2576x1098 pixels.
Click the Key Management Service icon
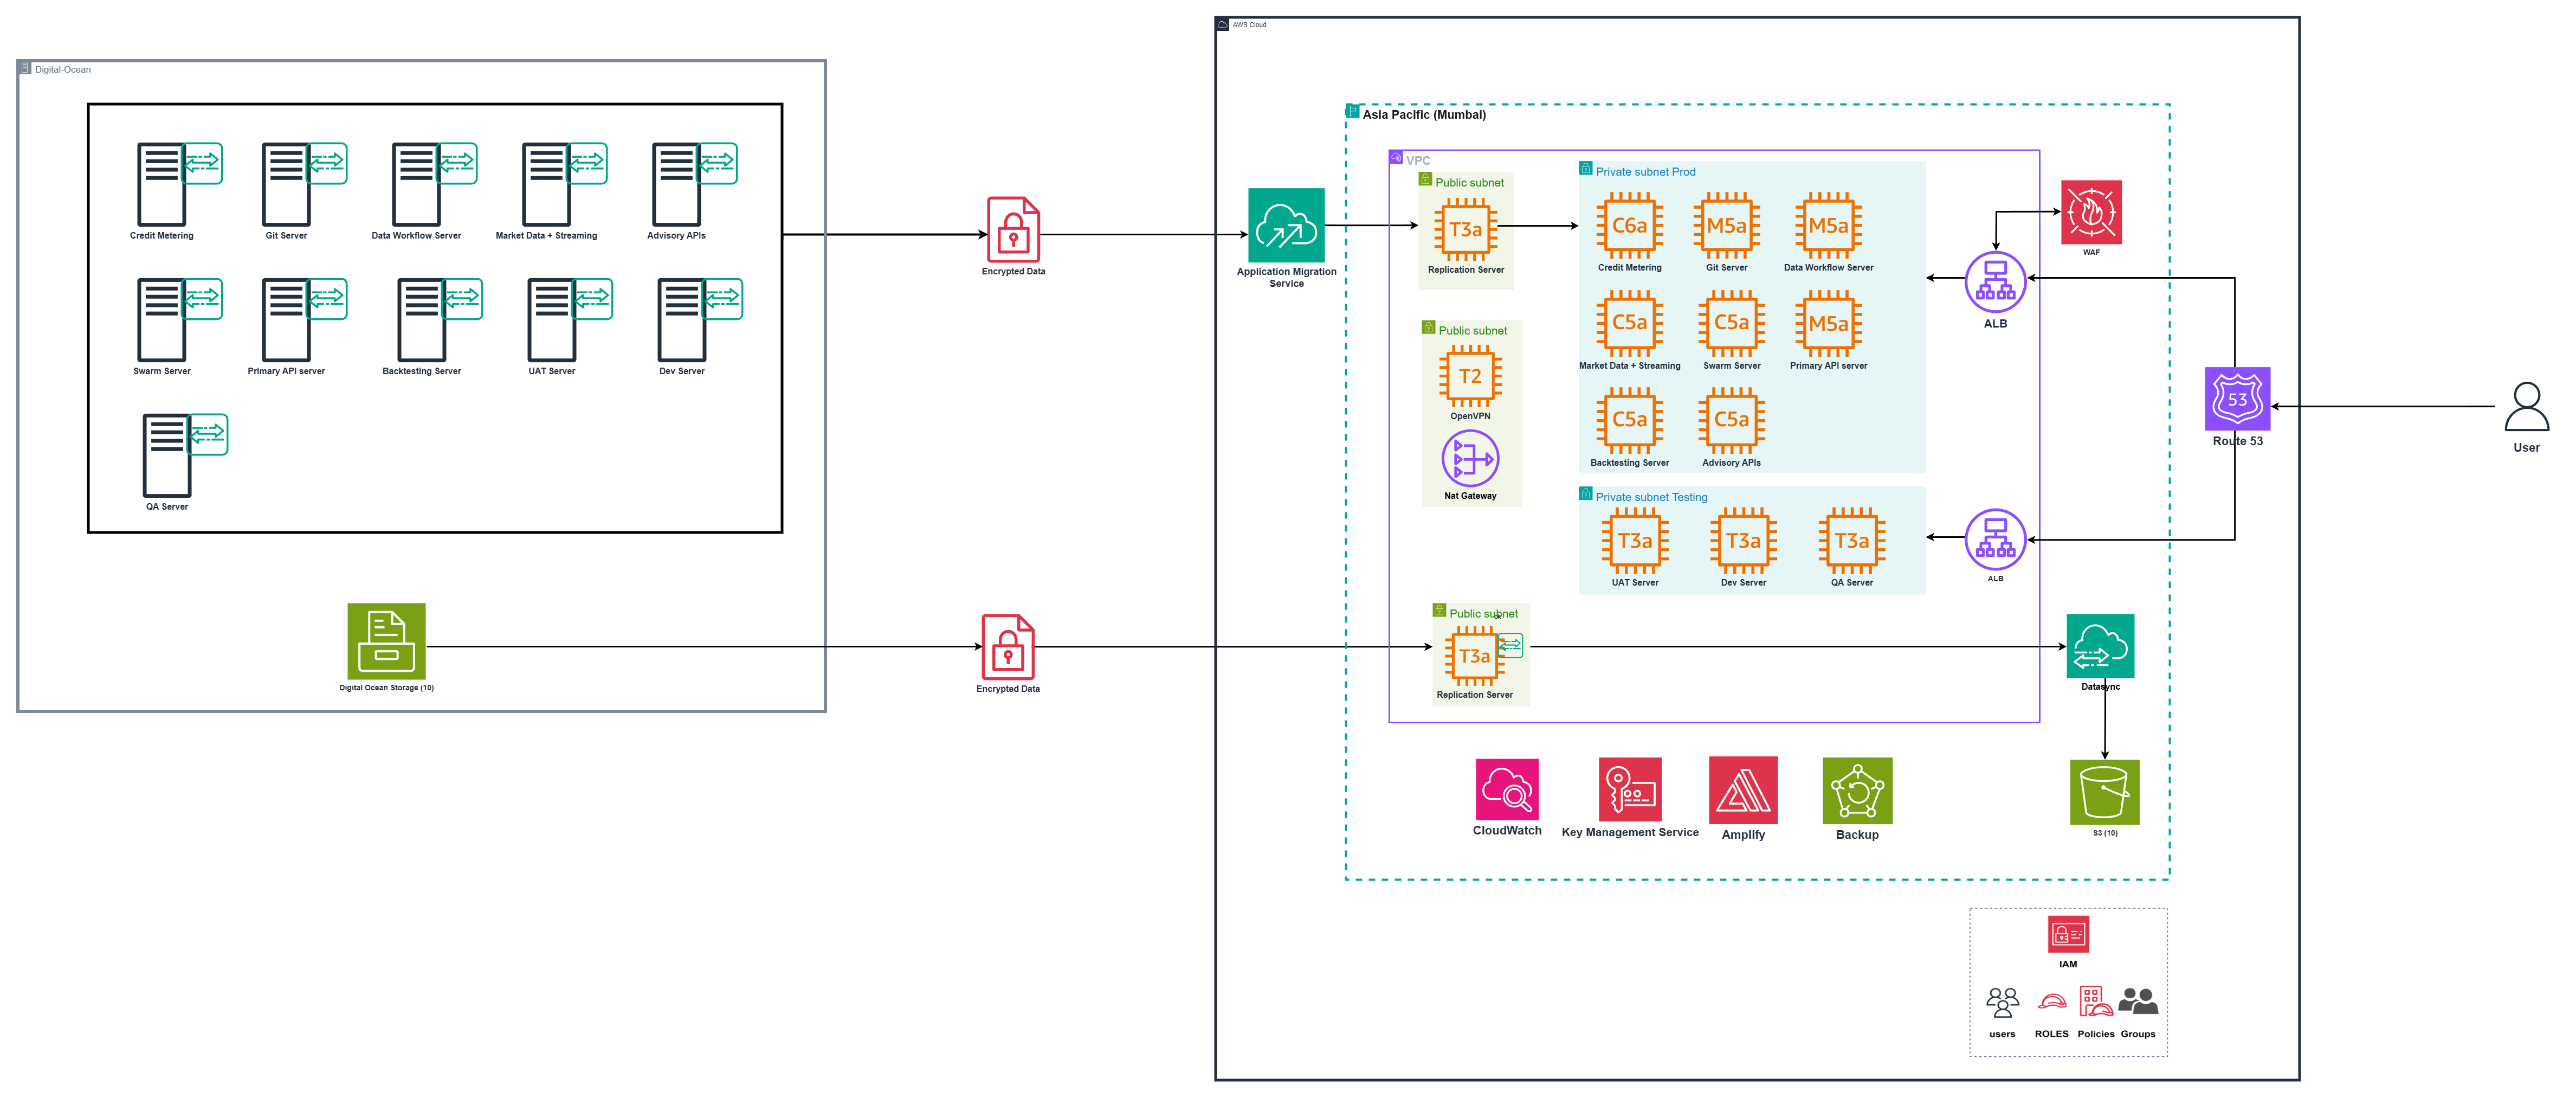click(1630, 789)
